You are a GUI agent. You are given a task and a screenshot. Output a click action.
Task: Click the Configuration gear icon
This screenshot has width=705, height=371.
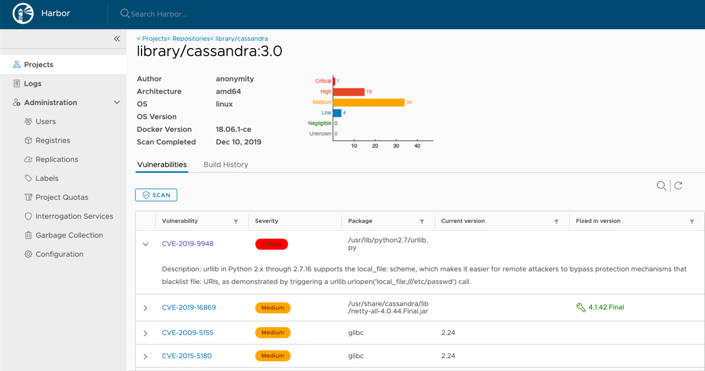[x=28, y=254]
